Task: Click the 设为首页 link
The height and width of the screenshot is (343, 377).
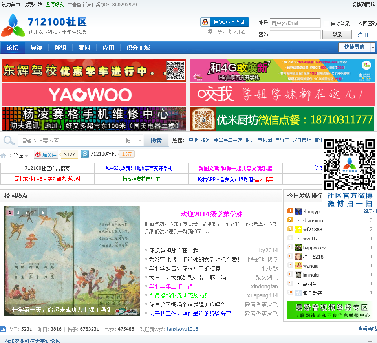Action: pyautogui.click(x=11, y=4)
